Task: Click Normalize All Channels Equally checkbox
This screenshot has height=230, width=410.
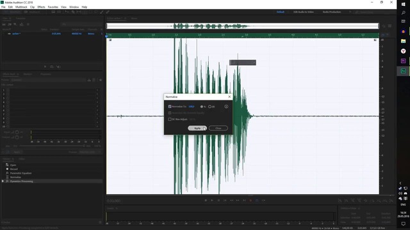Action: click(170, 113)
